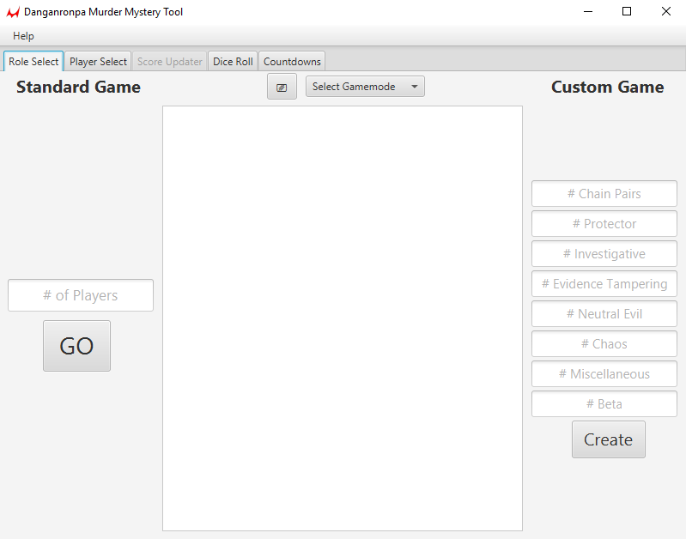686x539 pixels.
Task: Switch to the Role Select tab
Action: [x=33, y=61]
